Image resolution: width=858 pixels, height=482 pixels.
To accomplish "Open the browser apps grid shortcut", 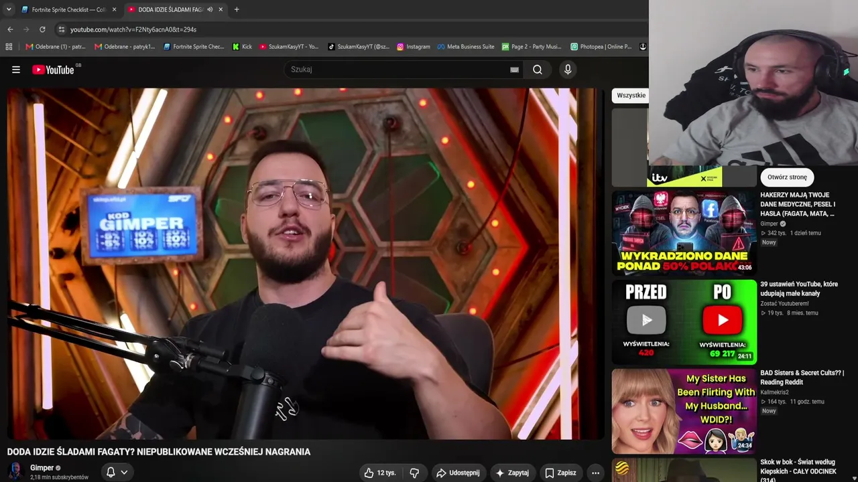I will [x=9, y=47].
